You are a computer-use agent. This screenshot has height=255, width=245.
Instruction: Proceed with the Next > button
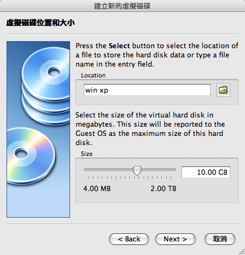pyautogui.click(x=175, y=239)
